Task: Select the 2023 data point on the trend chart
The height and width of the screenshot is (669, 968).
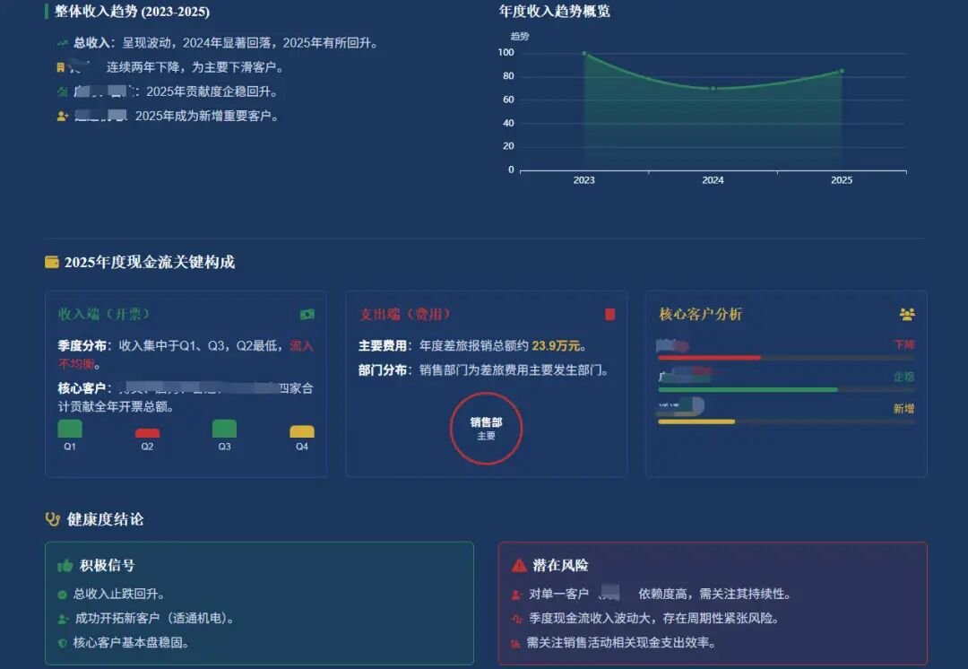Action: pos(584,54)
